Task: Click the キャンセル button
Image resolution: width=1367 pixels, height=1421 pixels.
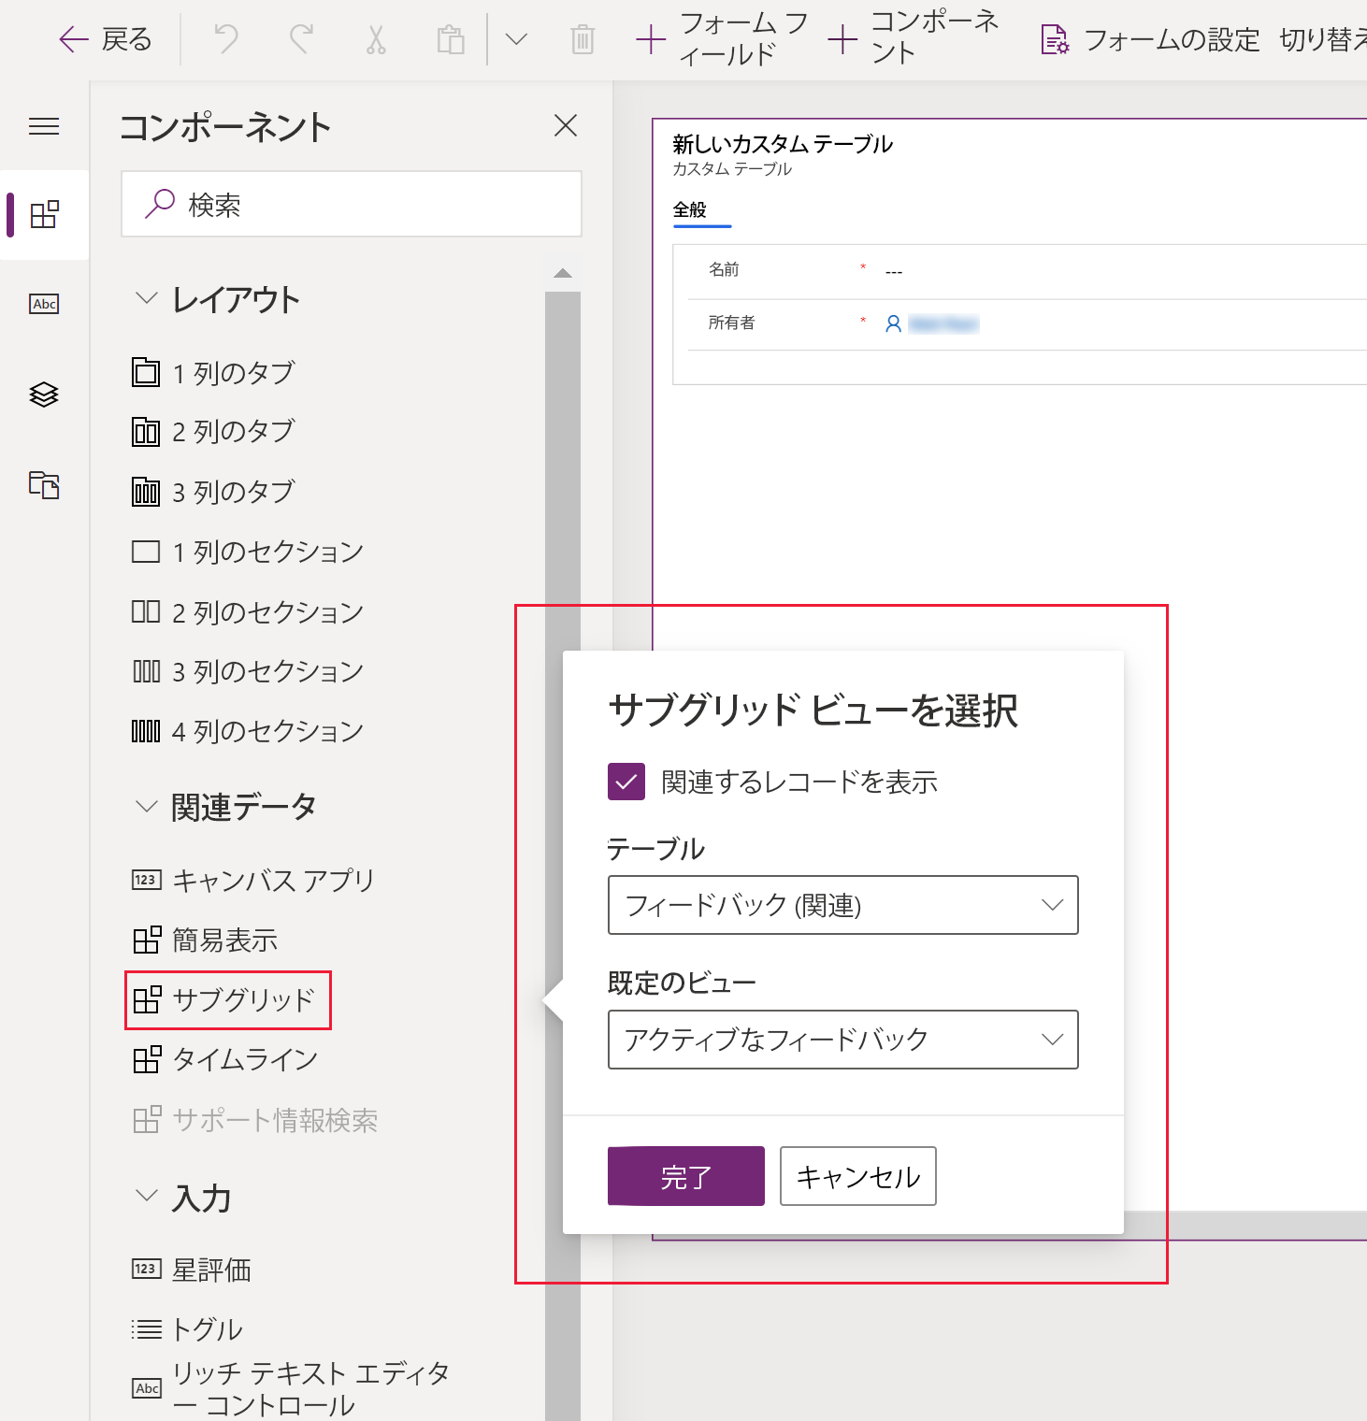Action: [x=858, y=1176]
